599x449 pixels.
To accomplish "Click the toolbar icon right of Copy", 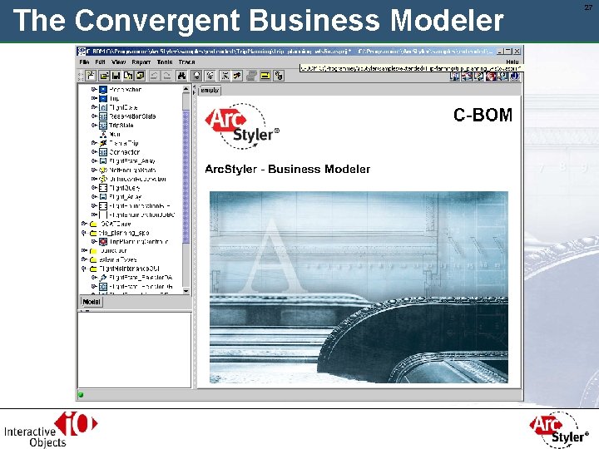I will 141,76.
